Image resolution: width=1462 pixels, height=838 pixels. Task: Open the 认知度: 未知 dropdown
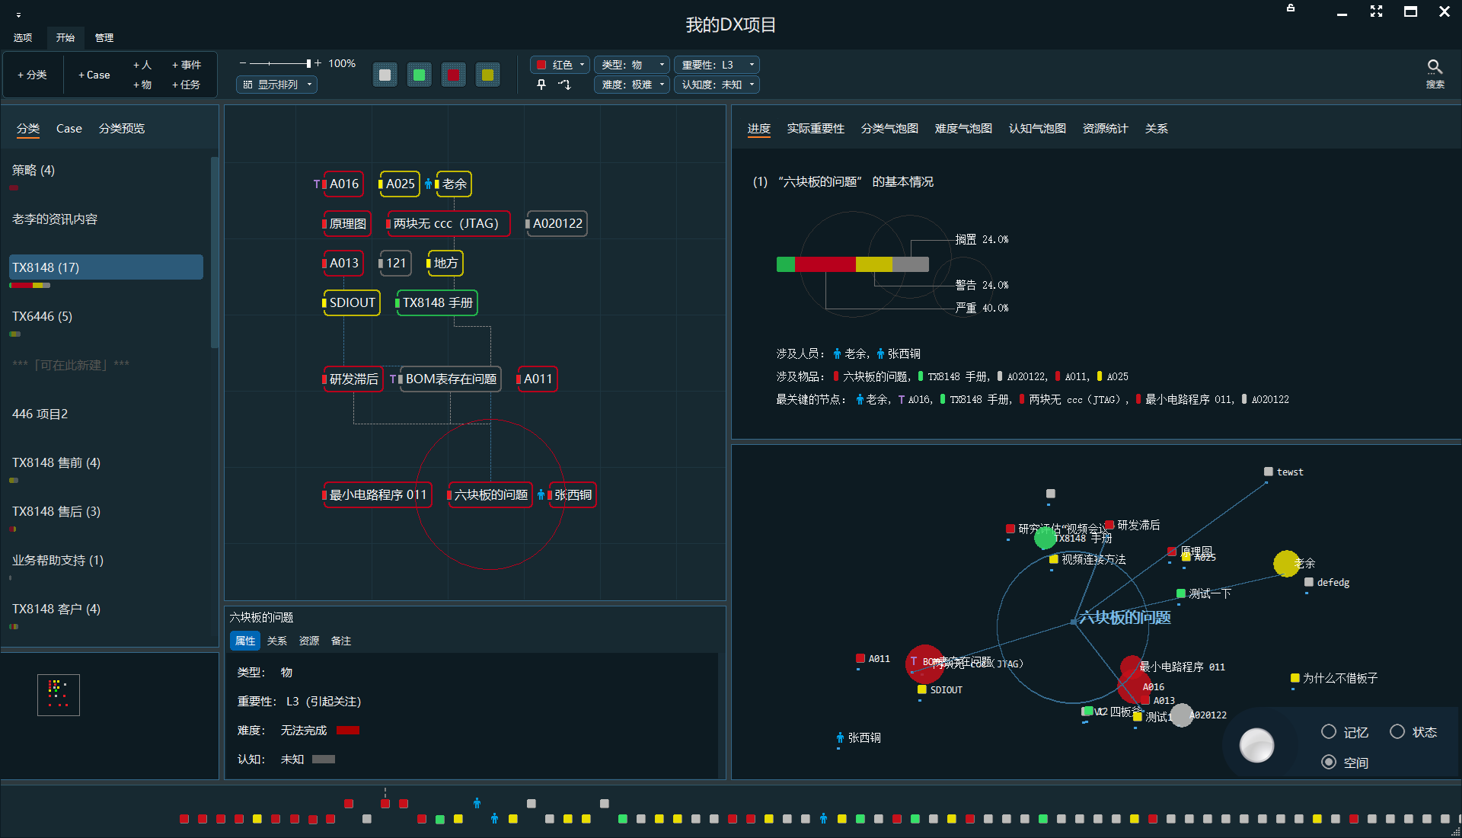[x=717, y=85]
